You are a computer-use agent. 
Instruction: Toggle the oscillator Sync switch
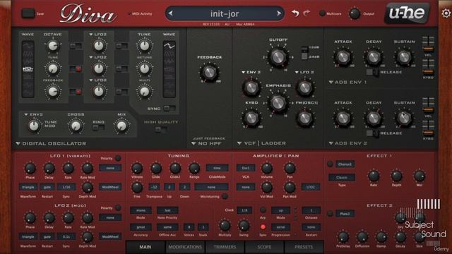click(169, 109)
